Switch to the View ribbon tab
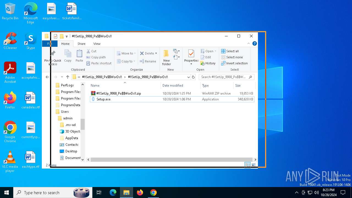The width and height of the screenshot is (352, 198). [97, 44]
